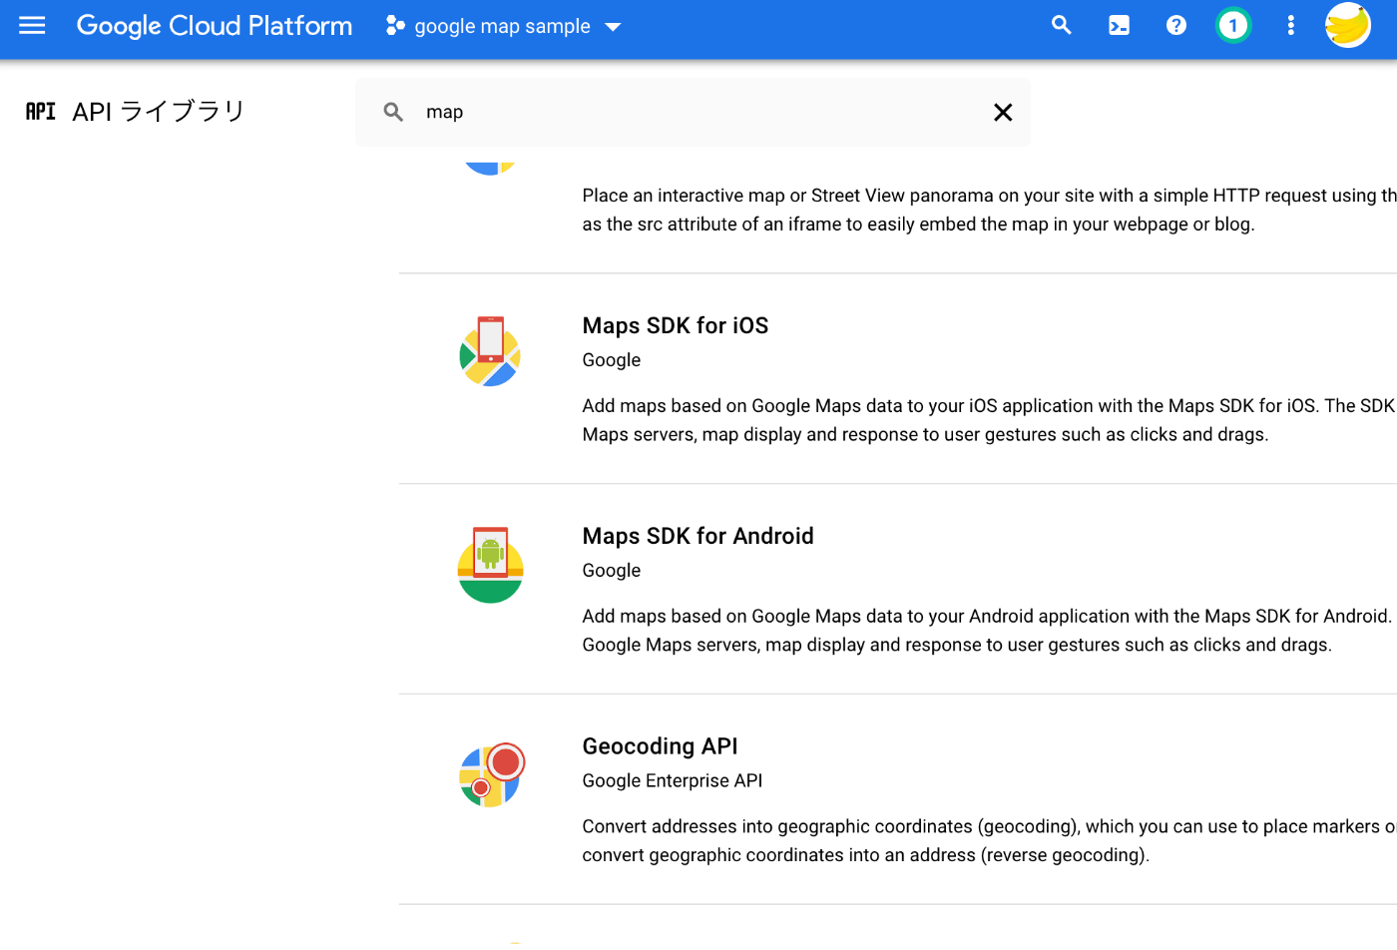The width and height of the screenshot is (1397, 950).
Task: Open the three-dot more options menu
Action: tap(1290, 26)
